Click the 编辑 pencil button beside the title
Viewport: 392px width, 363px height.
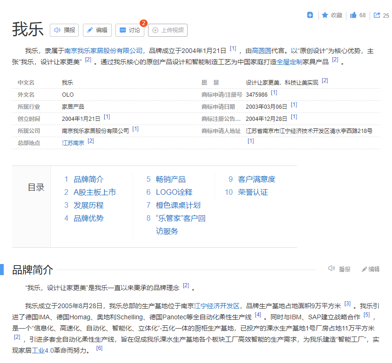click(97, 30)
